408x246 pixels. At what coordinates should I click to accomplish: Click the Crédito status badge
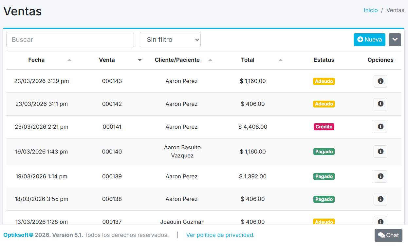pyautogui.click(x=324, y=127)
